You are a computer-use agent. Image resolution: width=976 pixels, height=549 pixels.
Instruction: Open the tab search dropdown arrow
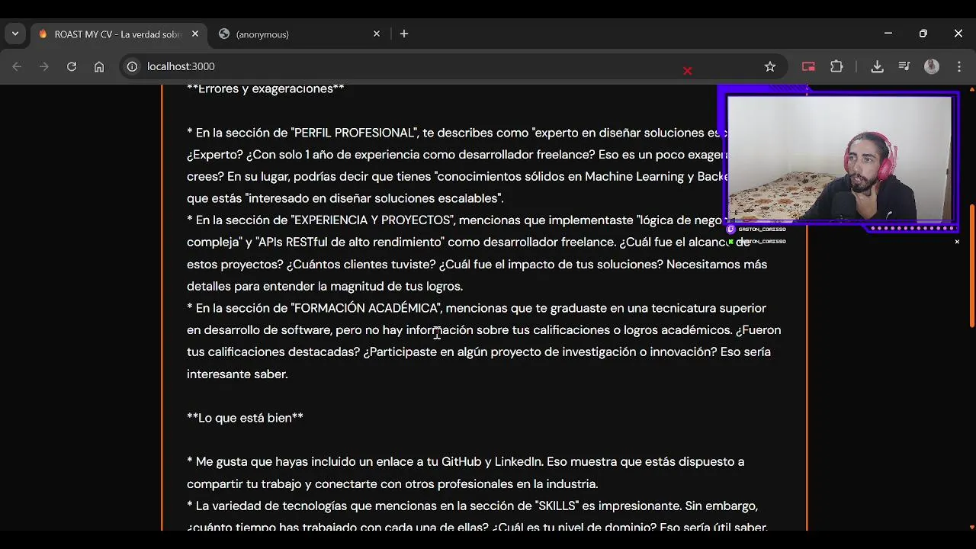click(15, 34)
